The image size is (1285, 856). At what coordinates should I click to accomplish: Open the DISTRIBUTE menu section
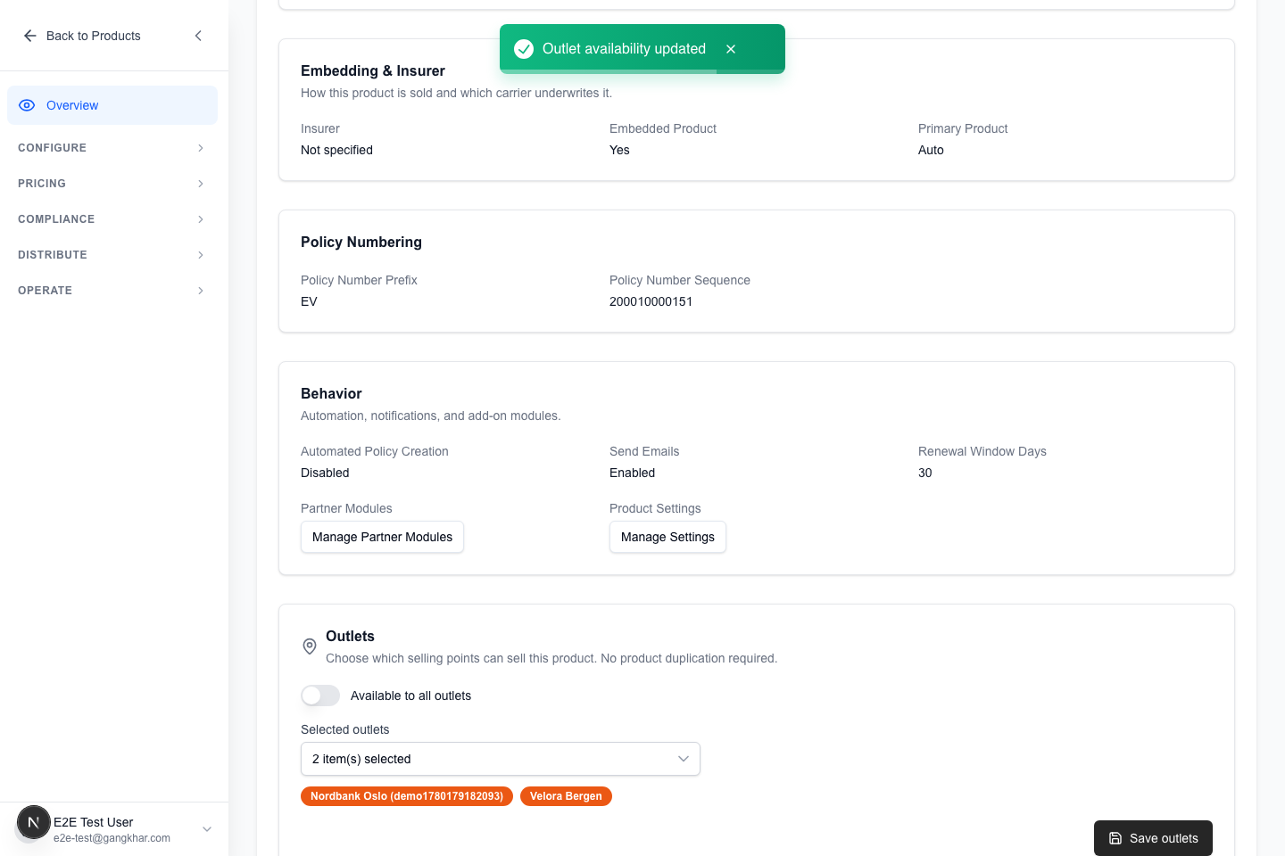112,255
